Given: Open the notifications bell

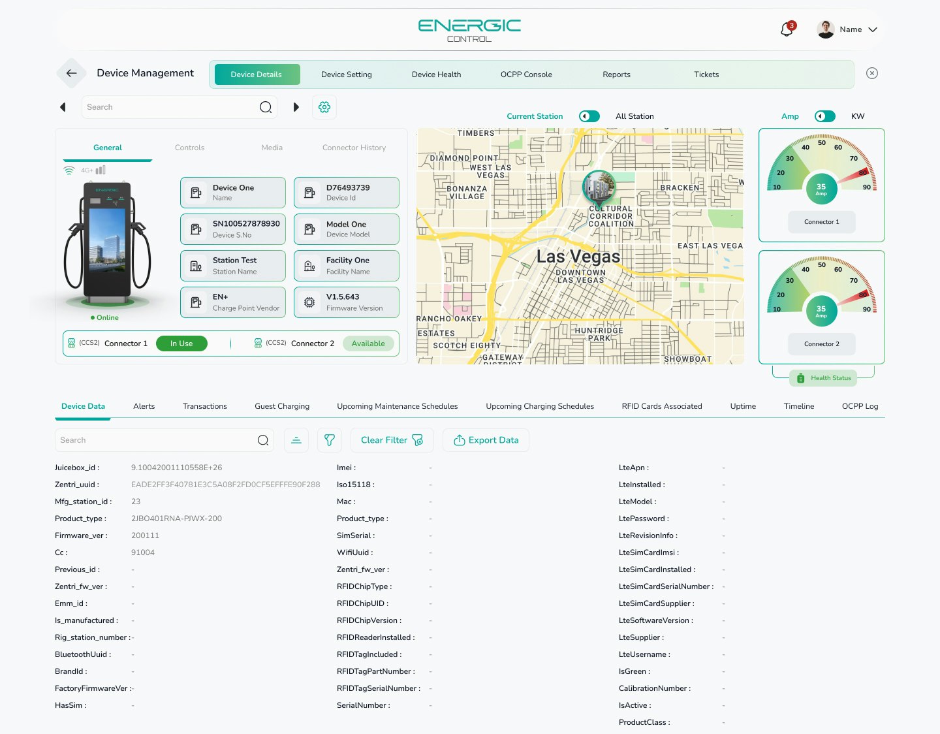Looking at the screenshot, I should pos(787,29).
